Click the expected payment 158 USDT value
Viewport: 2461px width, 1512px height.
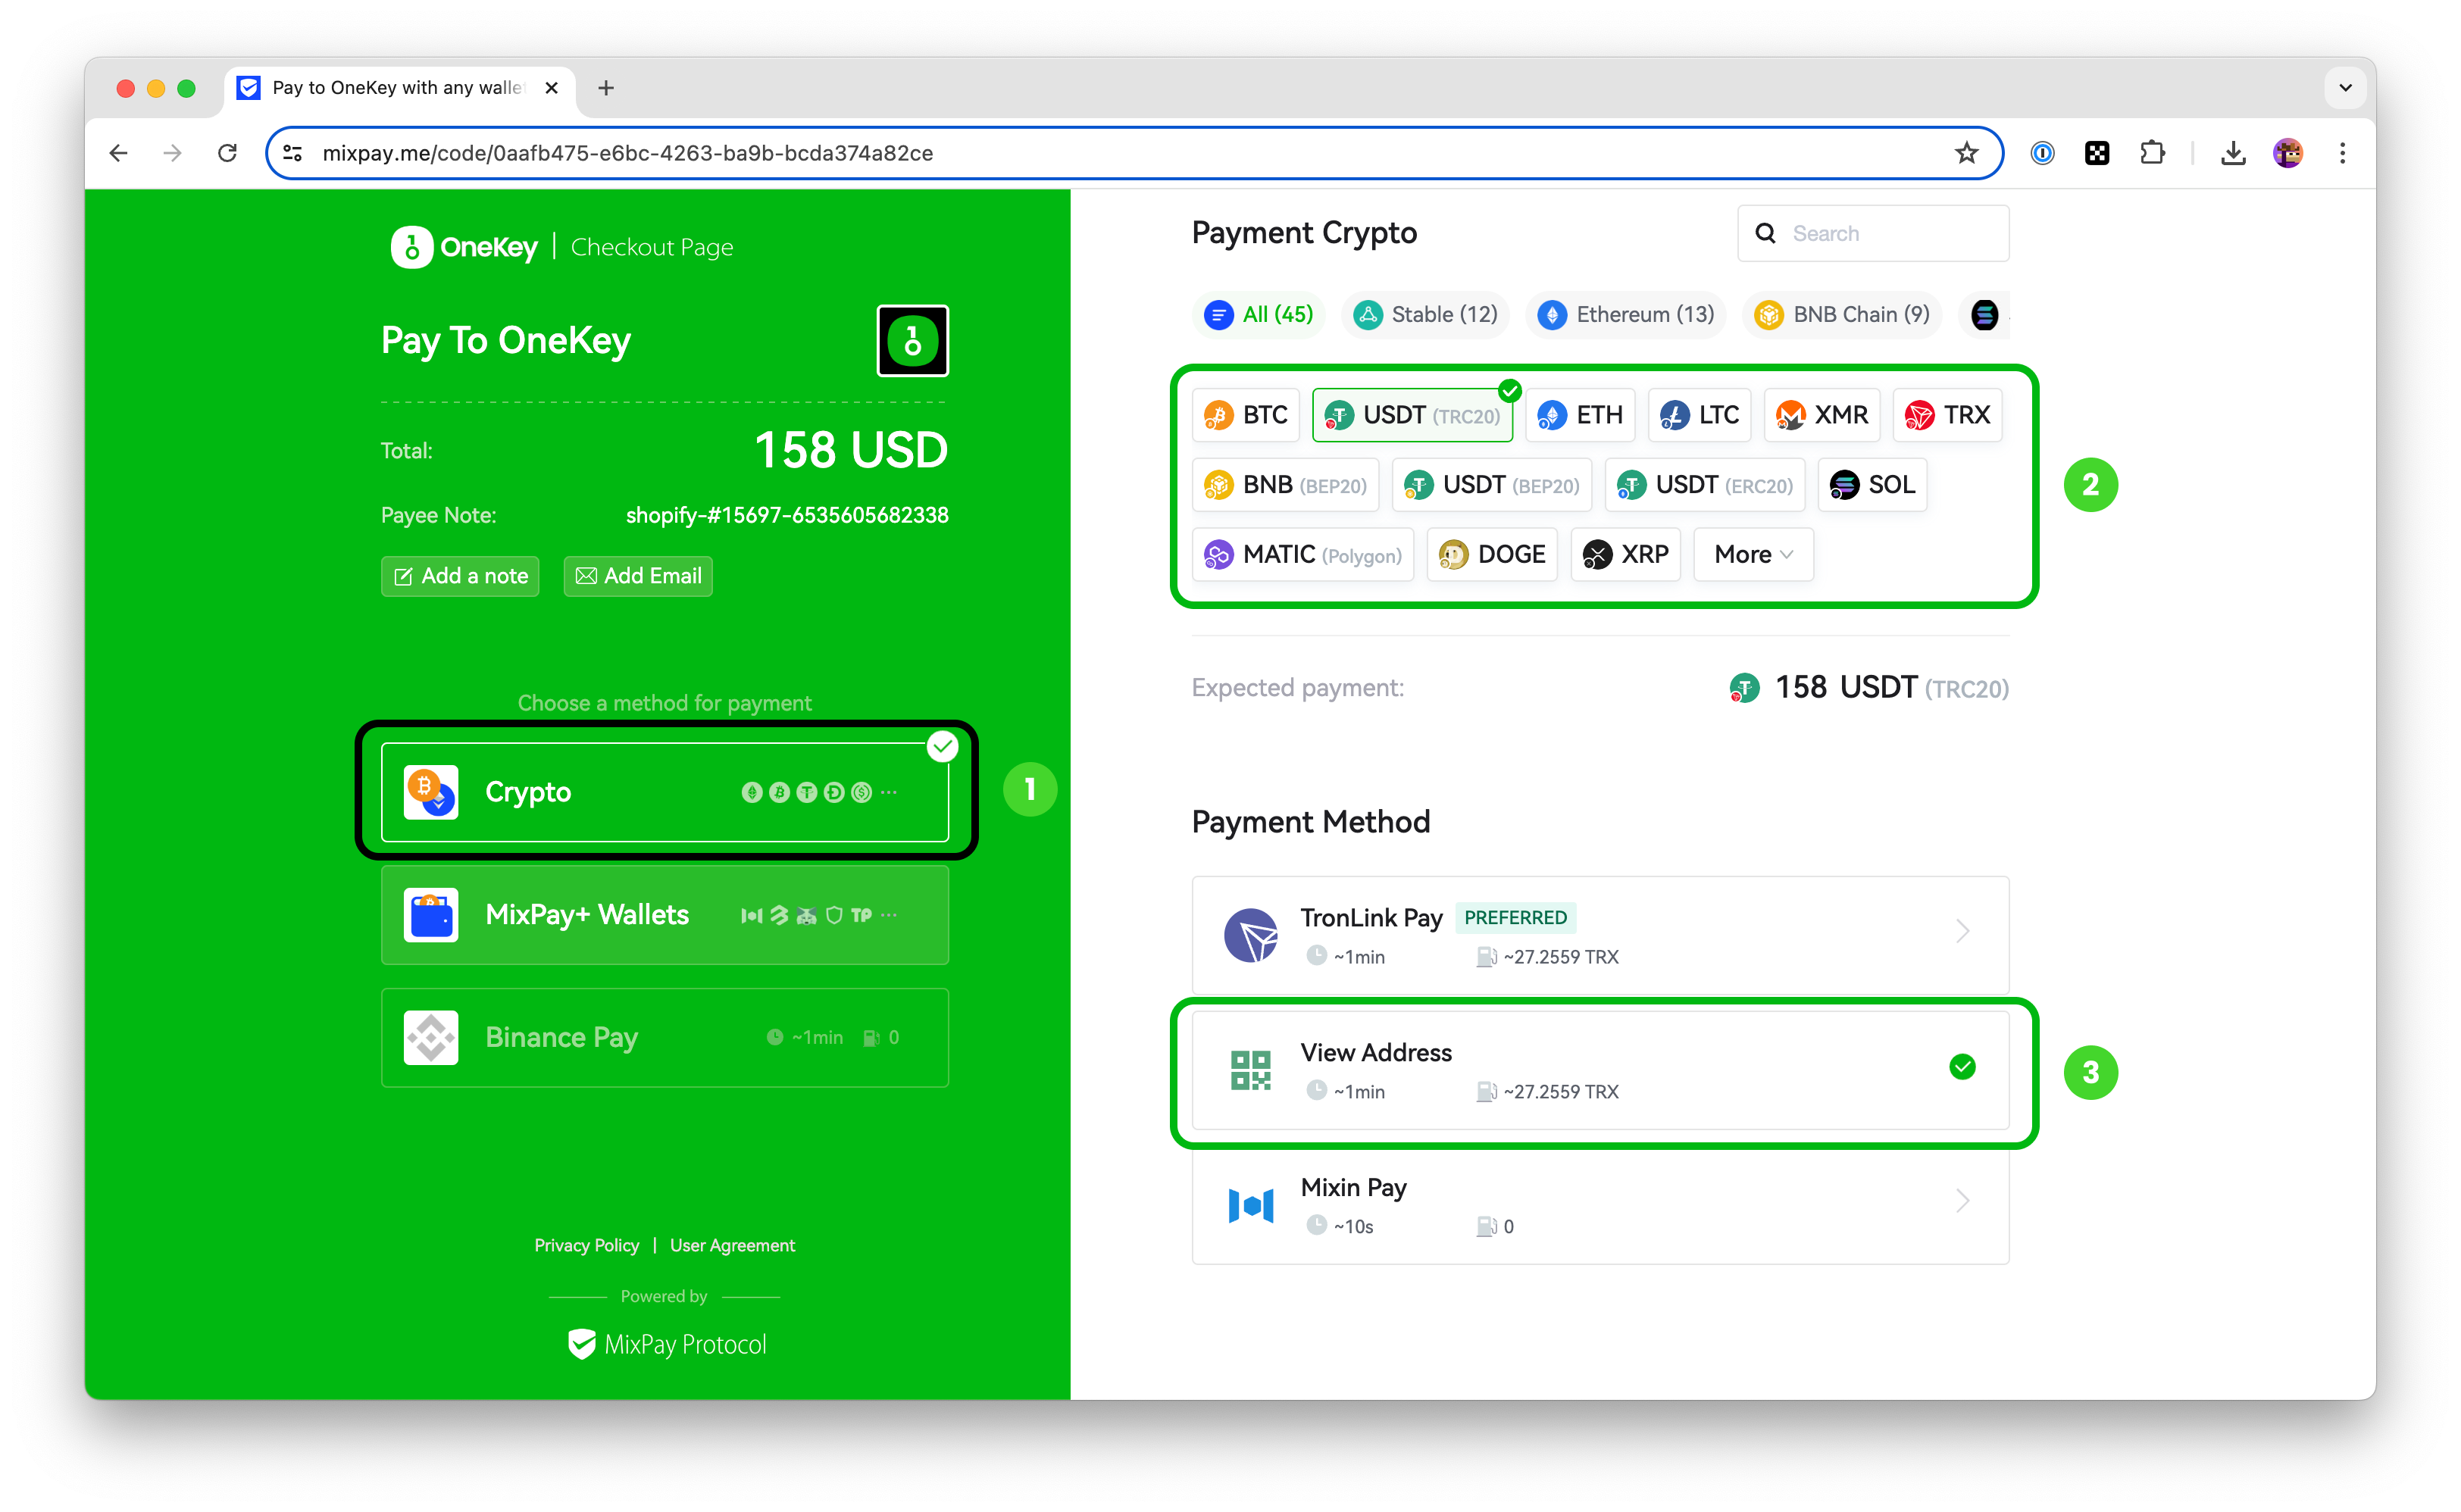(x=1891, y=688)
